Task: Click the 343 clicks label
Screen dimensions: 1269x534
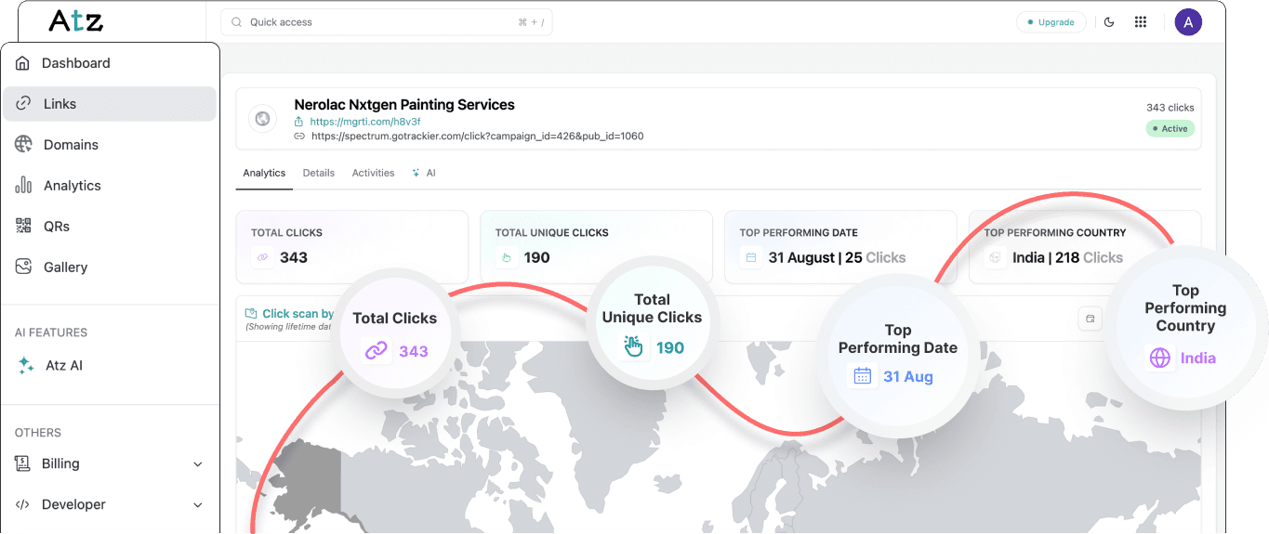Action: click(x=1170, y=108)
